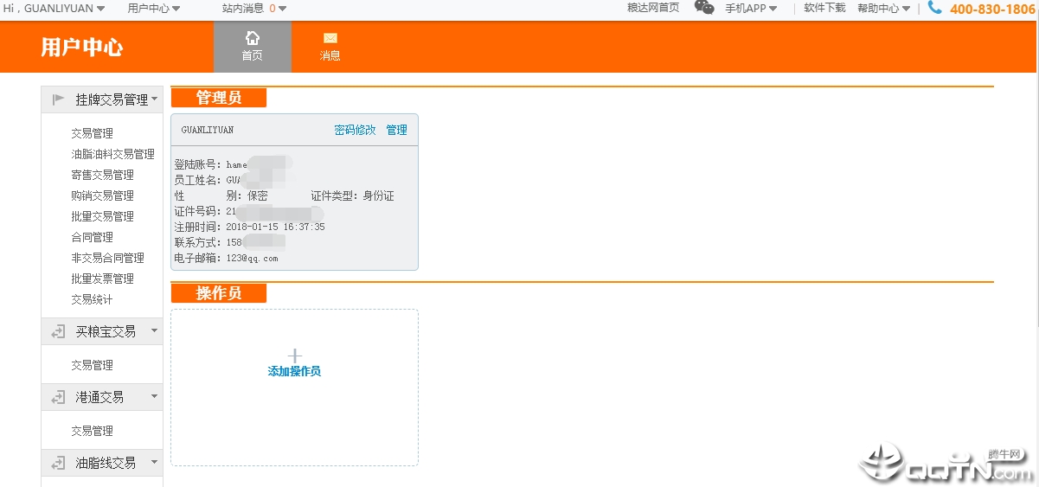
Task: Click the 油脂线交易 section icon
Action: (58, 463)
